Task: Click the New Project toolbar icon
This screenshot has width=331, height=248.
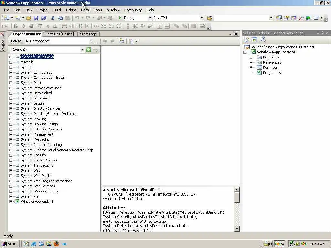Action: click(x=7, y=18)
